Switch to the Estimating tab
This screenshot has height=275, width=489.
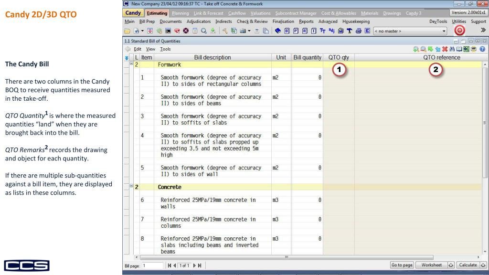tap(157, 13)
